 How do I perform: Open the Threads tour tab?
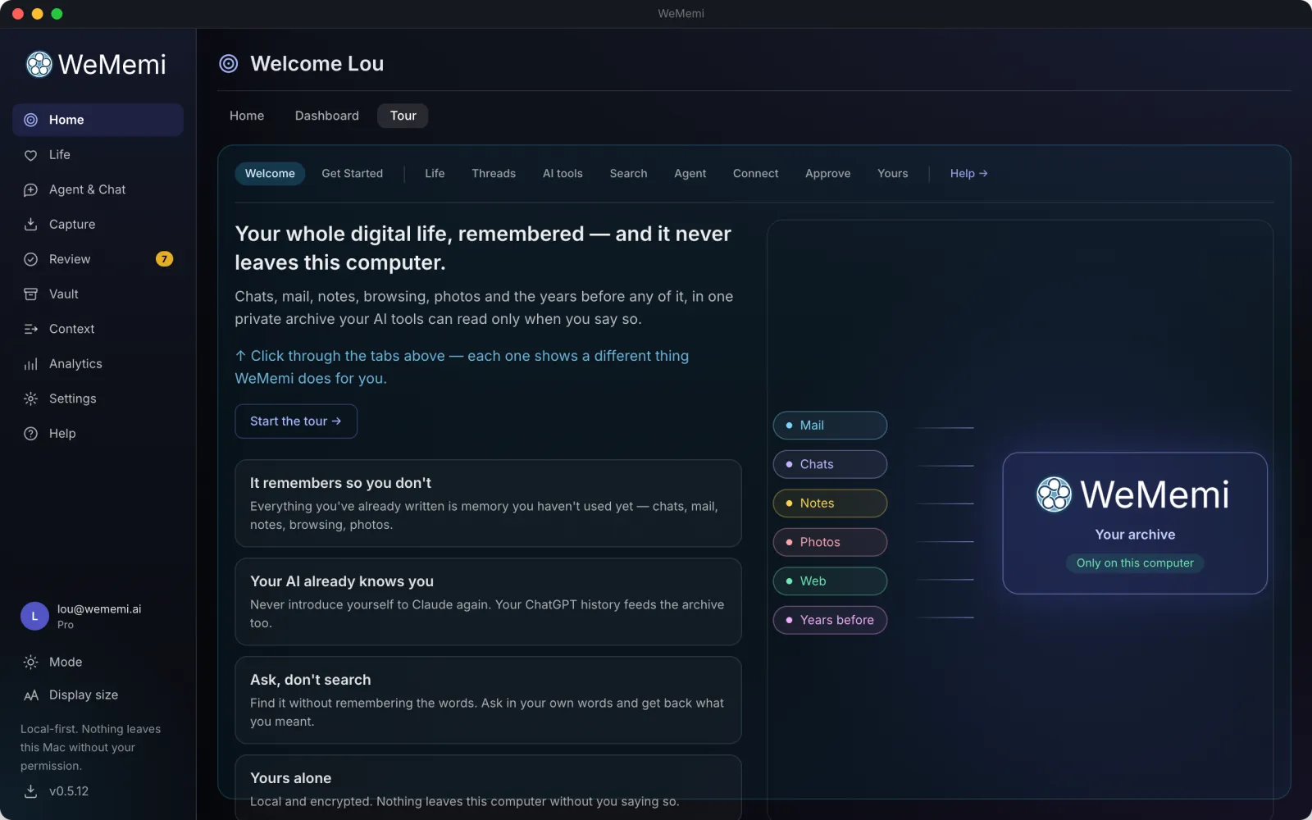click(494, 174)
